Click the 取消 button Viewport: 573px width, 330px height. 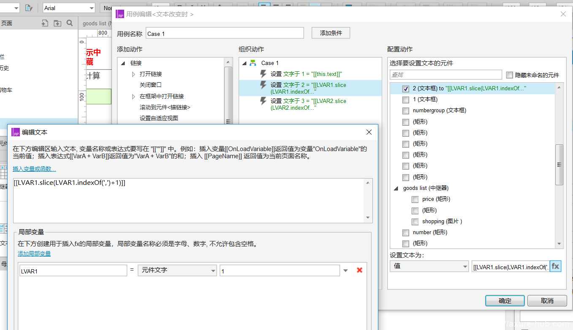[x=547, y=301]
